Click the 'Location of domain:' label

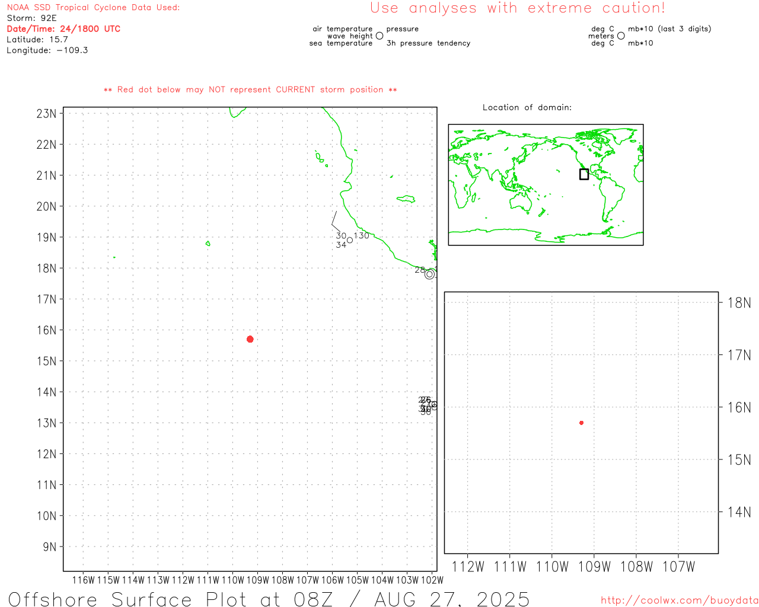[x=527, y=107]
